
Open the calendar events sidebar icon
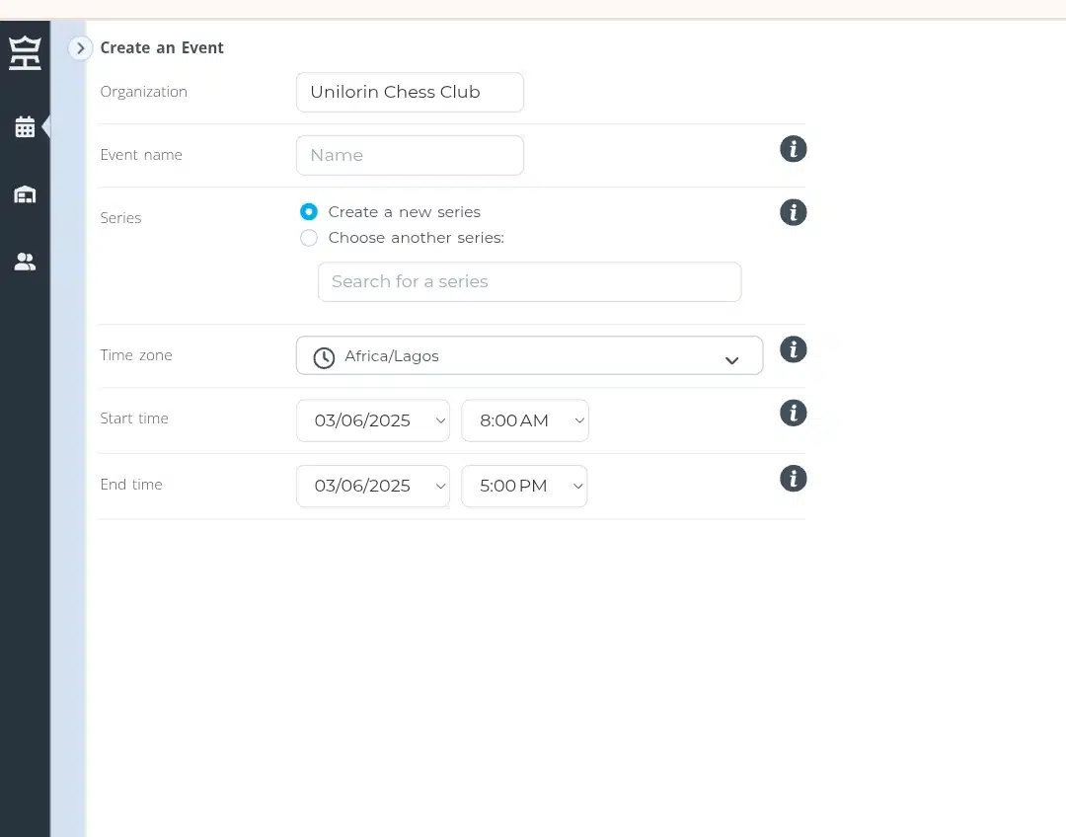click(x=25, y=126)
